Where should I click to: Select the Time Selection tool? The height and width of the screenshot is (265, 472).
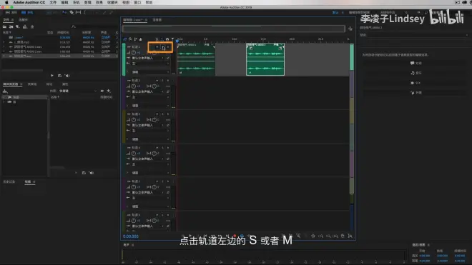point(85,12)
